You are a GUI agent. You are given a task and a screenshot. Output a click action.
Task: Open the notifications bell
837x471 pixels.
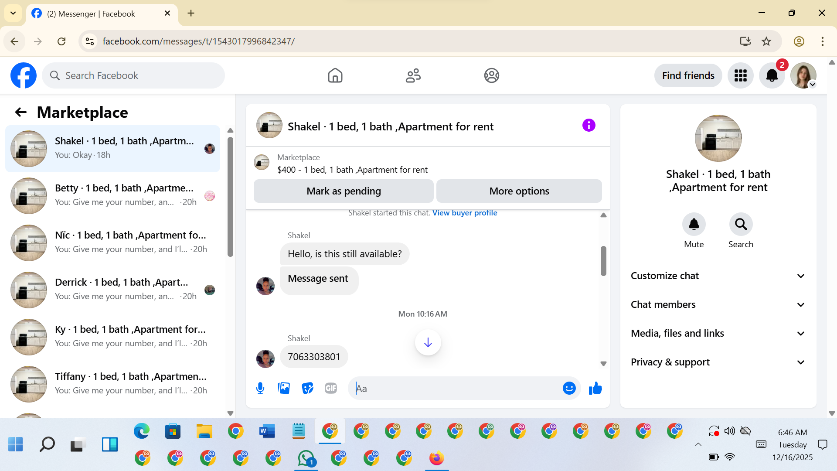pyautogui.click(x=772, y=75)
